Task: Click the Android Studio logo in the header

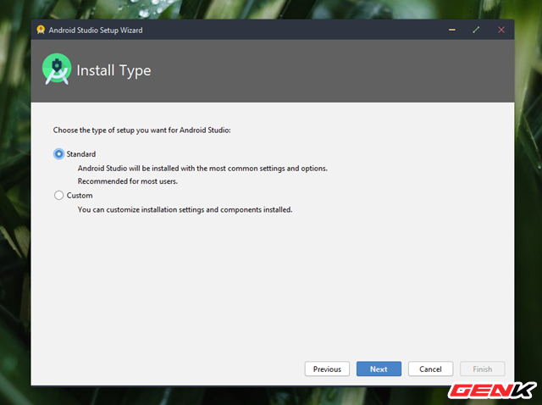Action: click(x=57, y=70)
